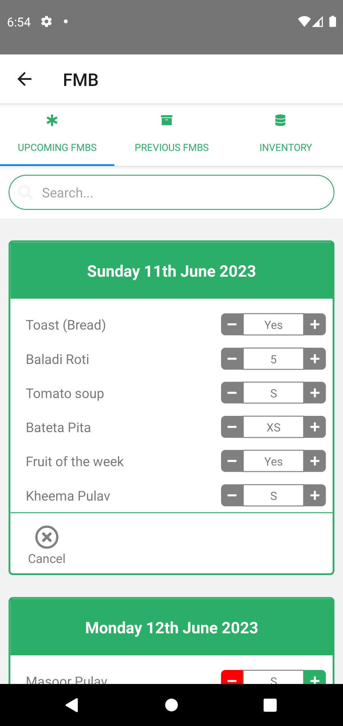Open the Inventory tab

pyautogui.click(x=286, y=134)
